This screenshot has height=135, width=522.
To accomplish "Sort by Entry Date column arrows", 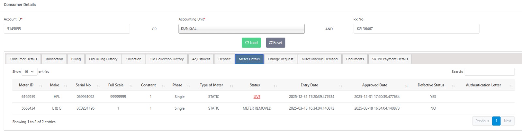I will point(341,86).
